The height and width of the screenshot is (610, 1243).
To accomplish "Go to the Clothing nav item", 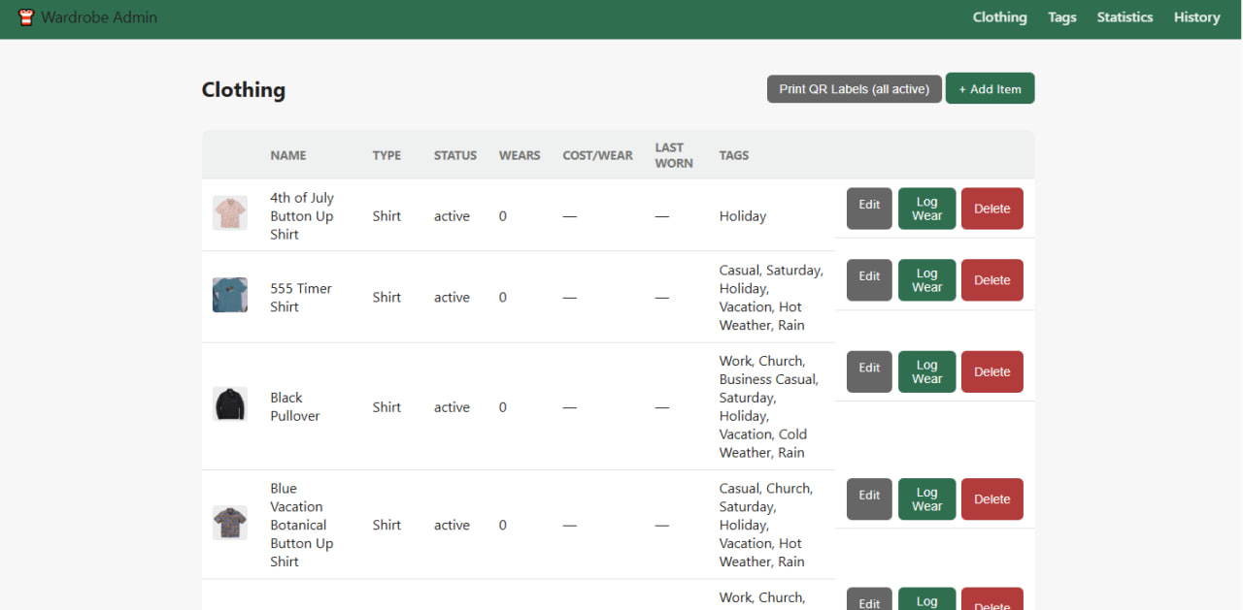I will pos(999,17).
